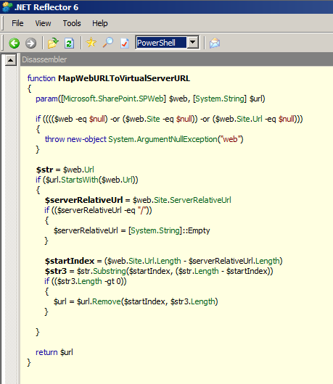The width and height of the screenshot is (333, 384).
Task: Follow the Microsoft.SharePoint.SPWeb type link
Action: tap(113, 99)
